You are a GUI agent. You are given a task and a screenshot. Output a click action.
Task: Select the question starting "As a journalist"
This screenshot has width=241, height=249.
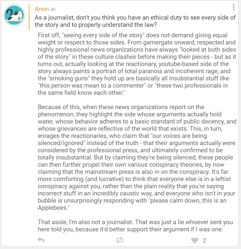click(x=135, y=21)
